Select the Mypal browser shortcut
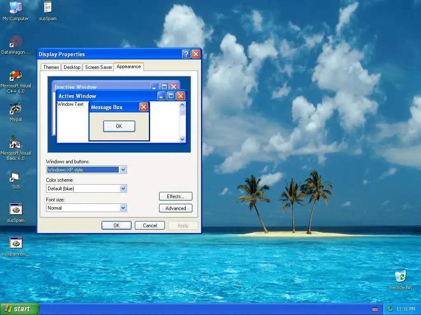 (16, 112)
